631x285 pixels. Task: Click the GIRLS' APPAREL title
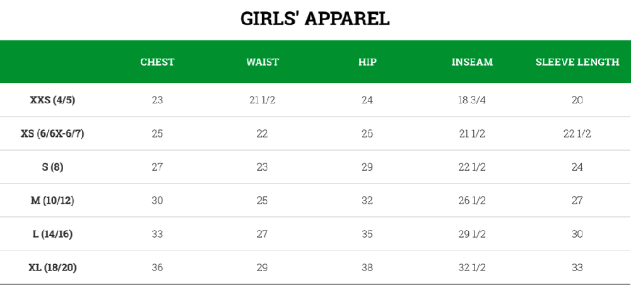(x=315, y=19)
